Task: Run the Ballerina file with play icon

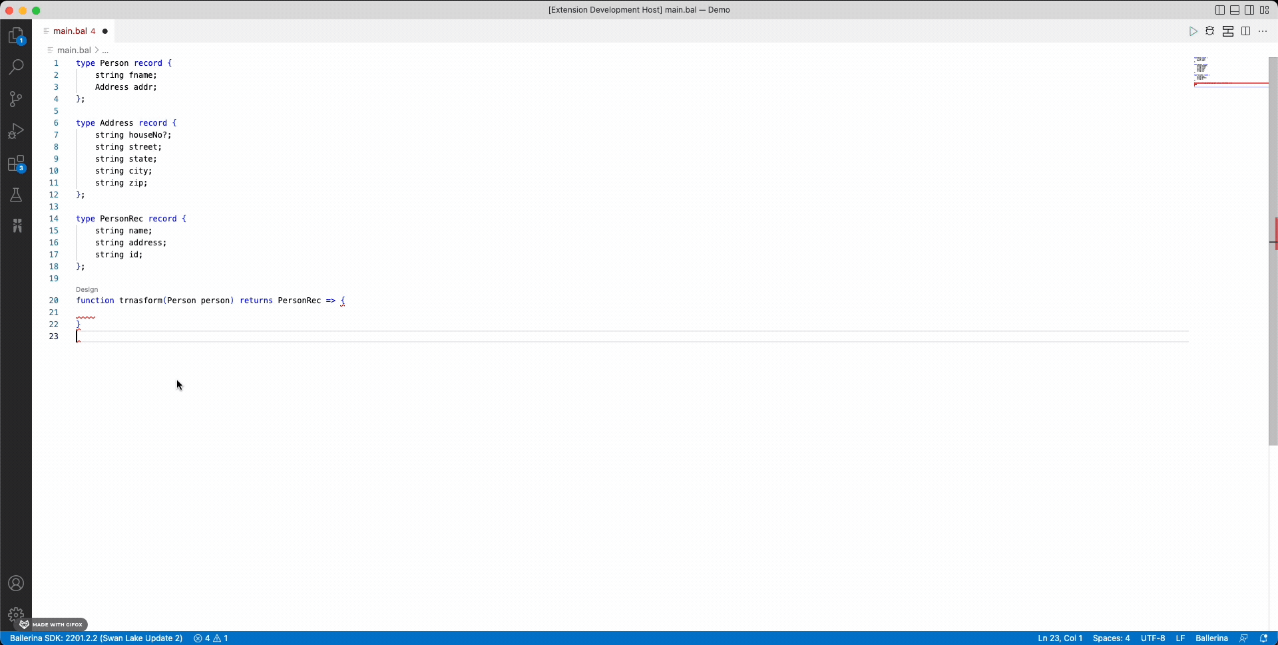Action: pyautogui.click(x=1193, y=31)
